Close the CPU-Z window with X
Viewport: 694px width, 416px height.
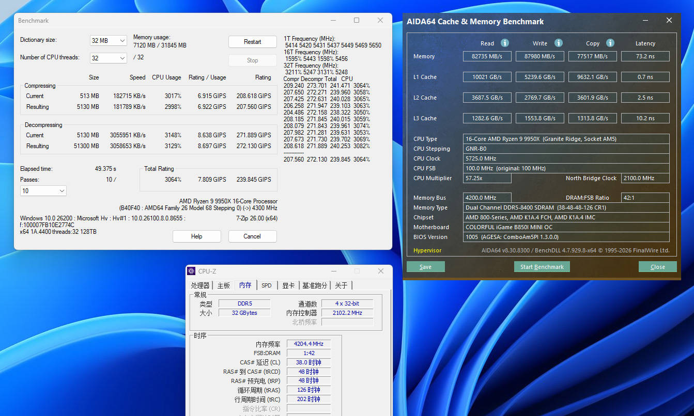pos(381,271)
